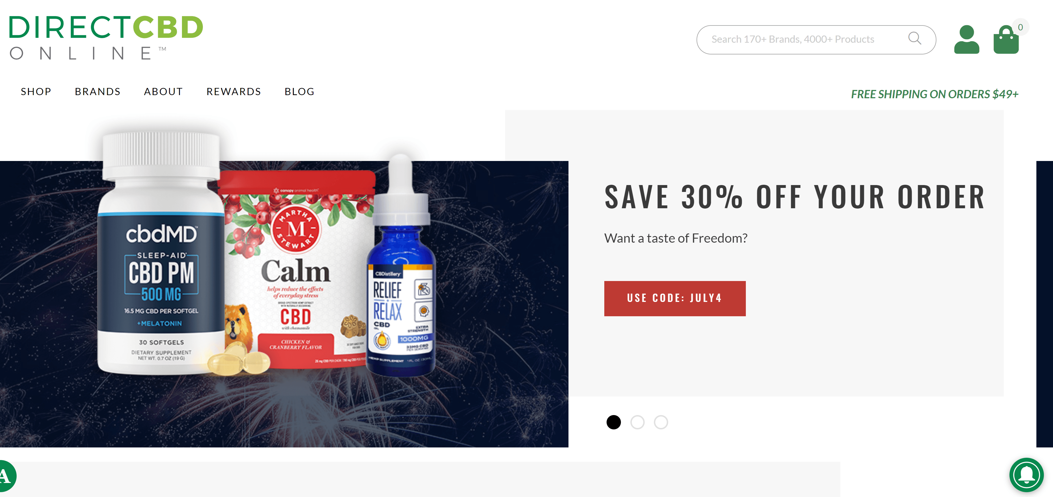Open the user account icon

(966, 40)
